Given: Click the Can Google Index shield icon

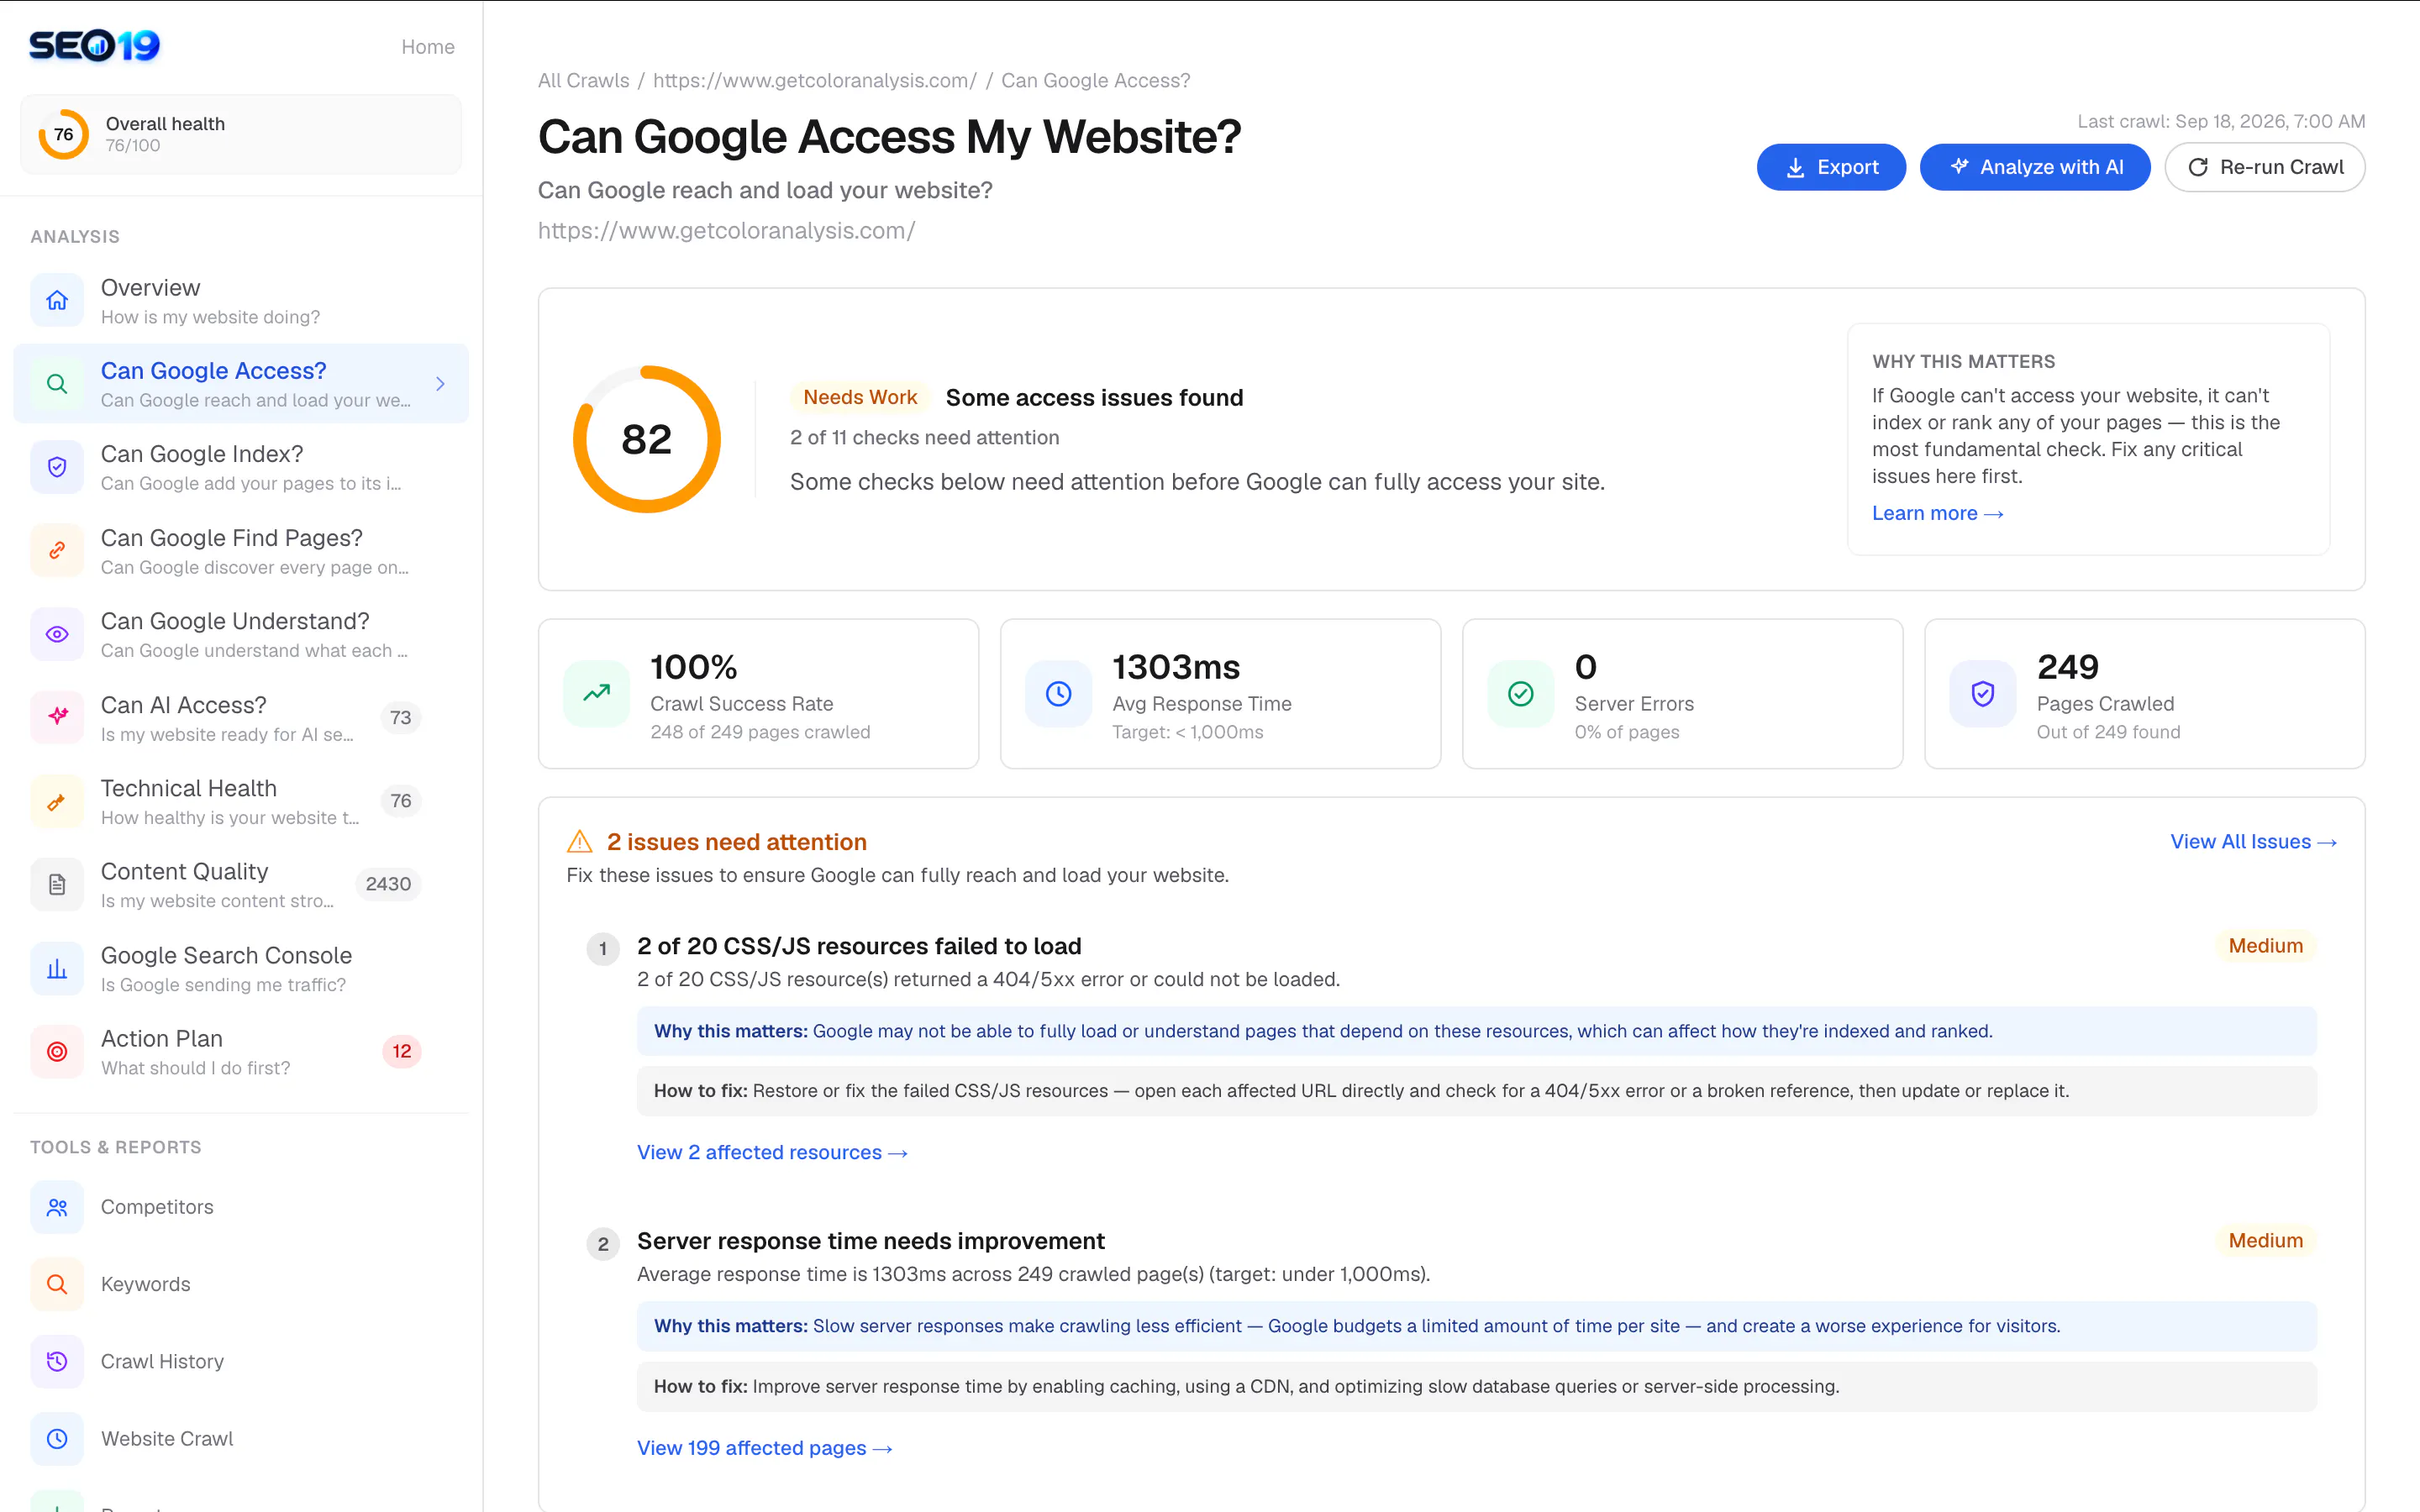Looking at the screenshot, I should [x=57, y=467].
